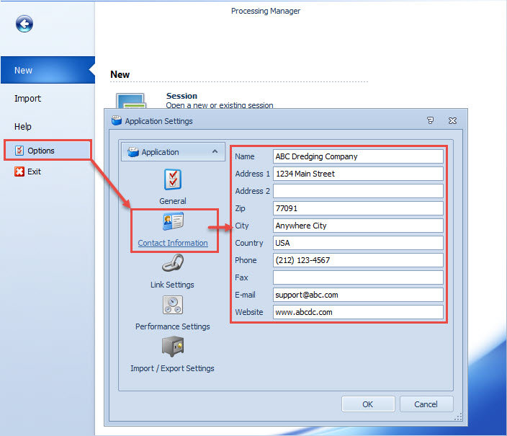The width and height of the screenshot is (507, 436).
Task: Click the Cancel button
Action: 426,404
